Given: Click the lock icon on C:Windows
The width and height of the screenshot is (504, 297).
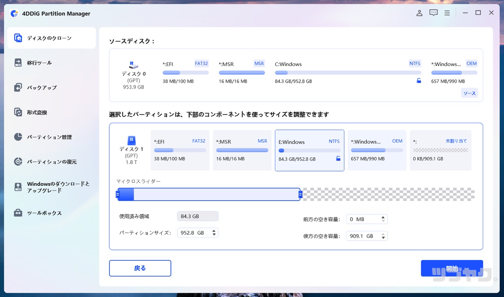Looking at the screenshot, I should [x=419, y=81].
